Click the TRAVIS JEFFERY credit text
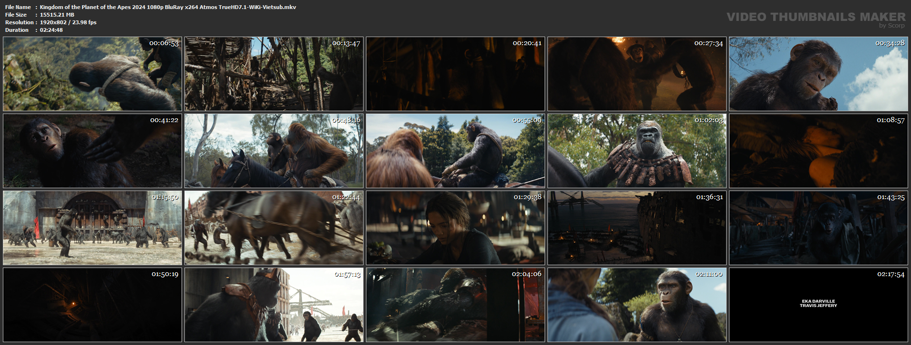This screenshot has width=911, height=345. (818, 306)
